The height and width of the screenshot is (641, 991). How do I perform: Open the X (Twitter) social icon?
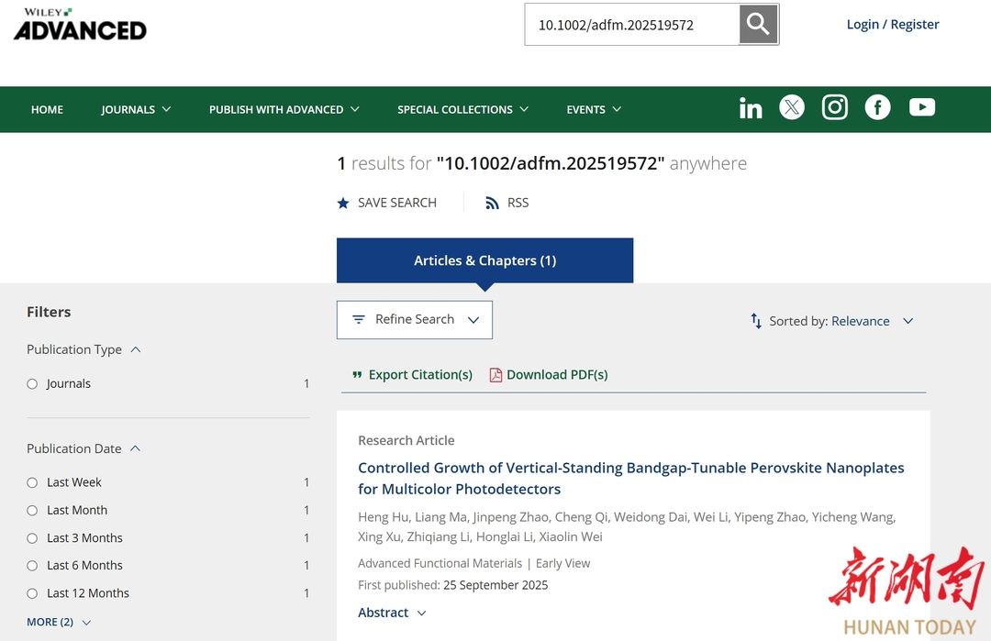point(792,108)
